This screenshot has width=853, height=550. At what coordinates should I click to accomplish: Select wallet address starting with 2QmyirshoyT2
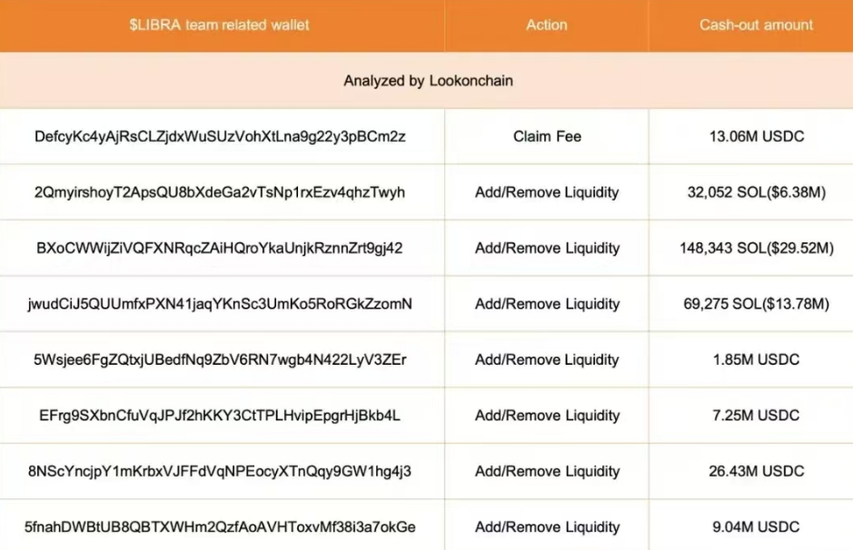point(220,192)
